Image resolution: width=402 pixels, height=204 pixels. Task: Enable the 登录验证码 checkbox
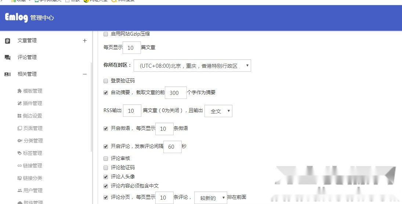click(106, 81)
